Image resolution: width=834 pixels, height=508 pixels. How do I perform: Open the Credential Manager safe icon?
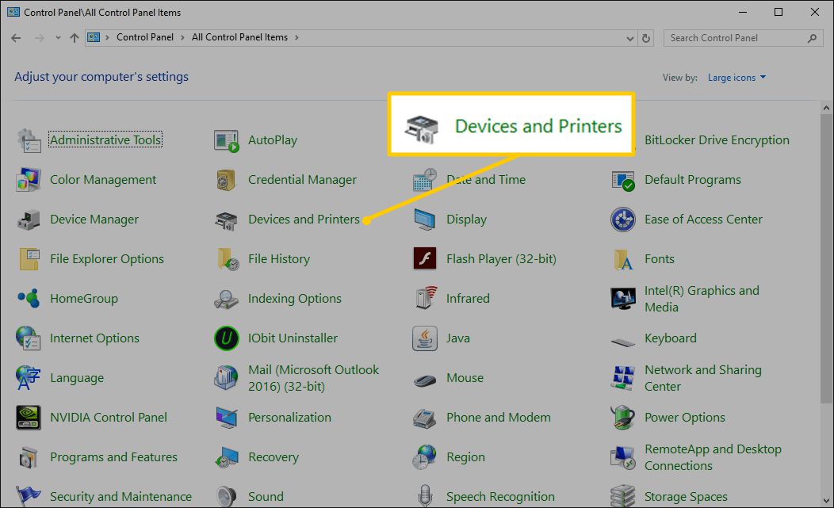click(x=226, y=180)
